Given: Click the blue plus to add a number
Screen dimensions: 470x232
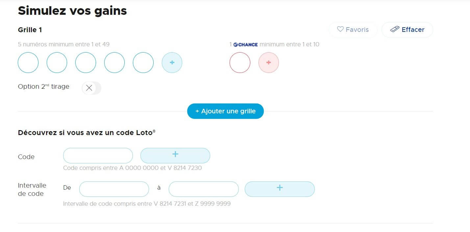Looking at the screenshot, I should [x=172, y=62].
